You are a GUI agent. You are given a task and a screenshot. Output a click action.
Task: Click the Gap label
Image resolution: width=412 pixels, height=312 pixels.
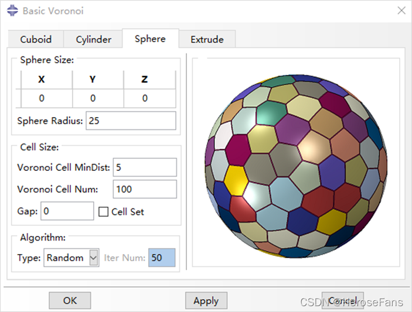point(28,211)
